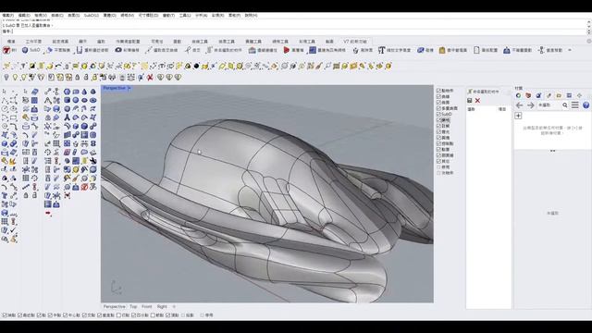592x333 pixels.
Task: Click the grey light bulb hide icon
Action: coord(6,78)
